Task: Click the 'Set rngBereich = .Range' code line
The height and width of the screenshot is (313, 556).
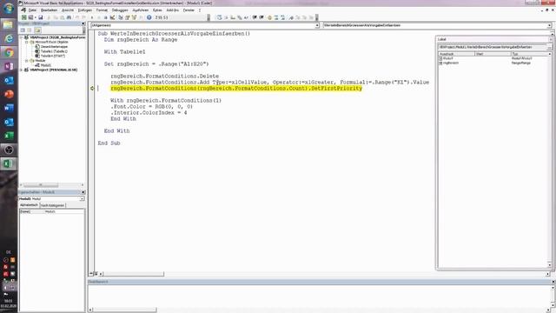Action: 156,63
